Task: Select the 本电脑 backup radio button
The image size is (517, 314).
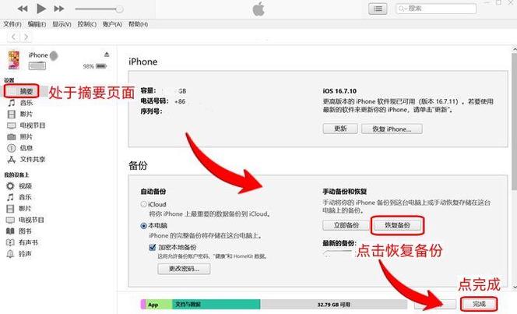Action: 144,226
